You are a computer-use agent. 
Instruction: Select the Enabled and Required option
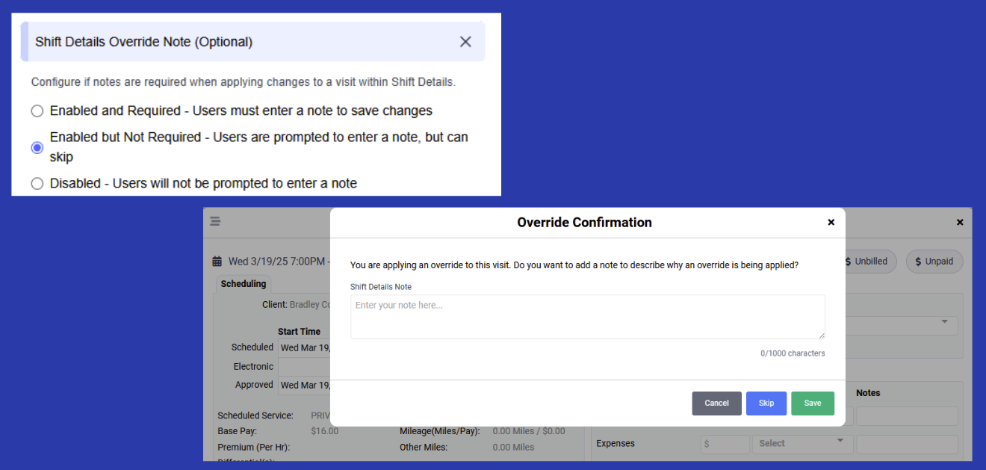click(x=37, y=111)
